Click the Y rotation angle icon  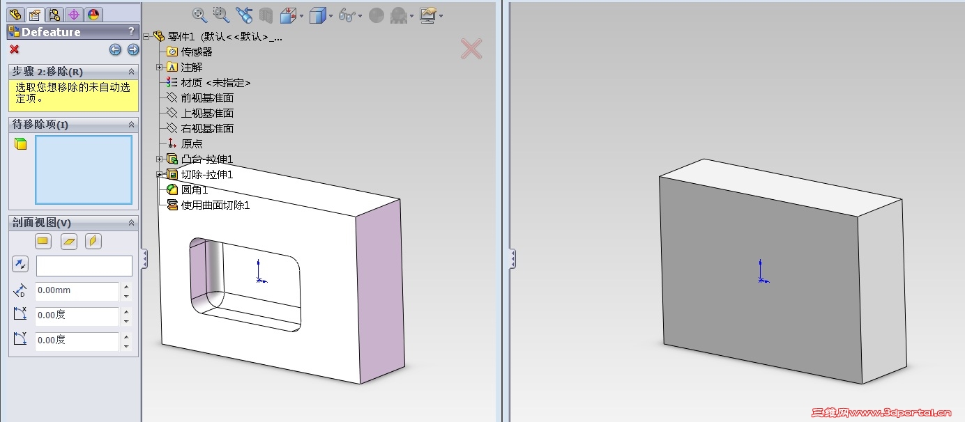click(20, 339)
